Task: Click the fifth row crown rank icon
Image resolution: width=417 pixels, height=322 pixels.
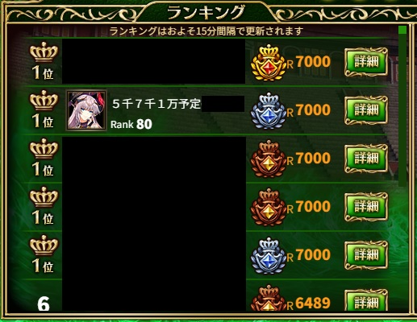Action: coord(44,246)
